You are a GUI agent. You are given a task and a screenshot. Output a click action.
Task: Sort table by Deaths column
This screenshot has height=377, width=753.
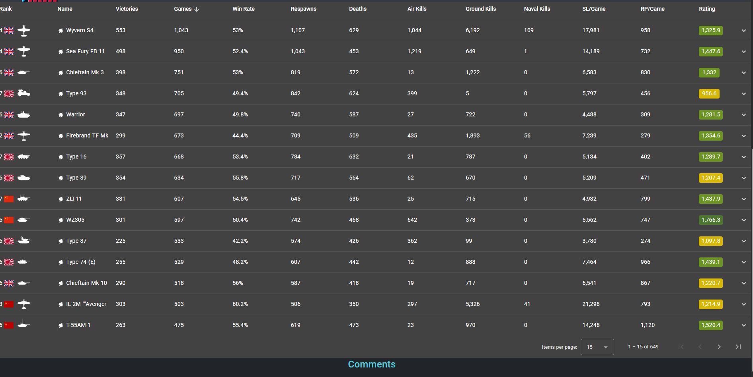pyautogui.click(x=358, y=9)
